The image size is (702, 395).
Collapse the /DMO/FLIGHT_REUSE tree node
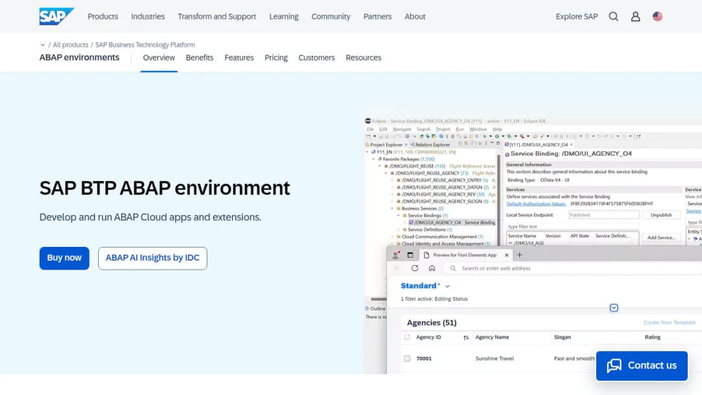tap(380, 166)
